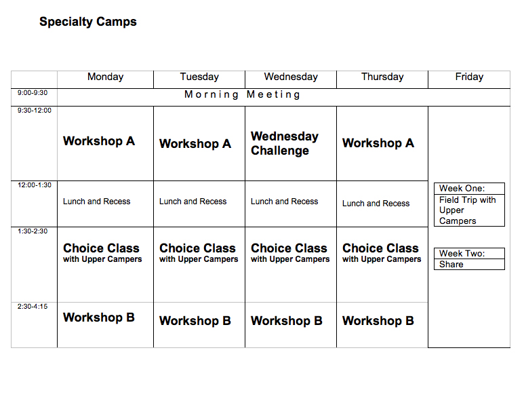Select the Friday column header
The image size is (524, 401).
pos(469,77)
